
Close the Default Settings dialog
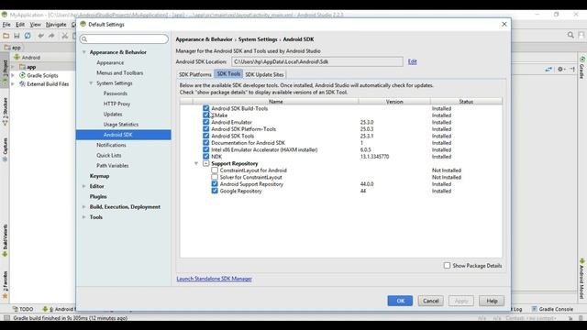point(504,24)
